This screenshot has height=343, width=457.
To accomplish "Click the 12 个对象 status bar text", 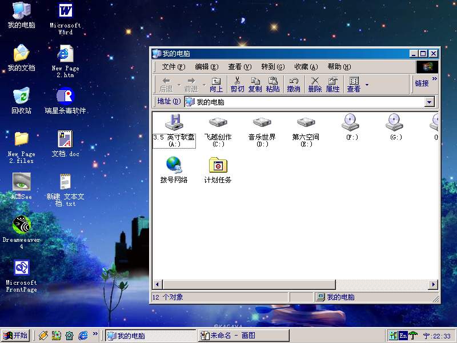I will coord(167,297).
